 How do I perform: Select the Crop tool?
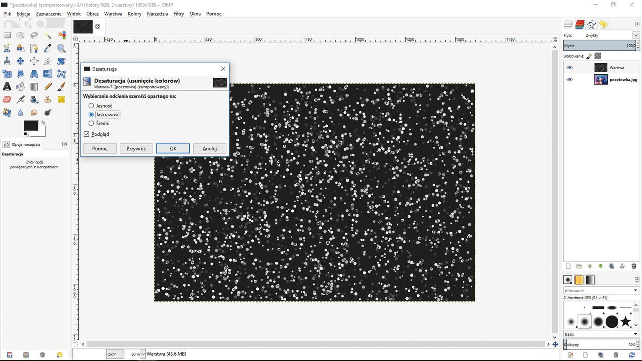48,61
